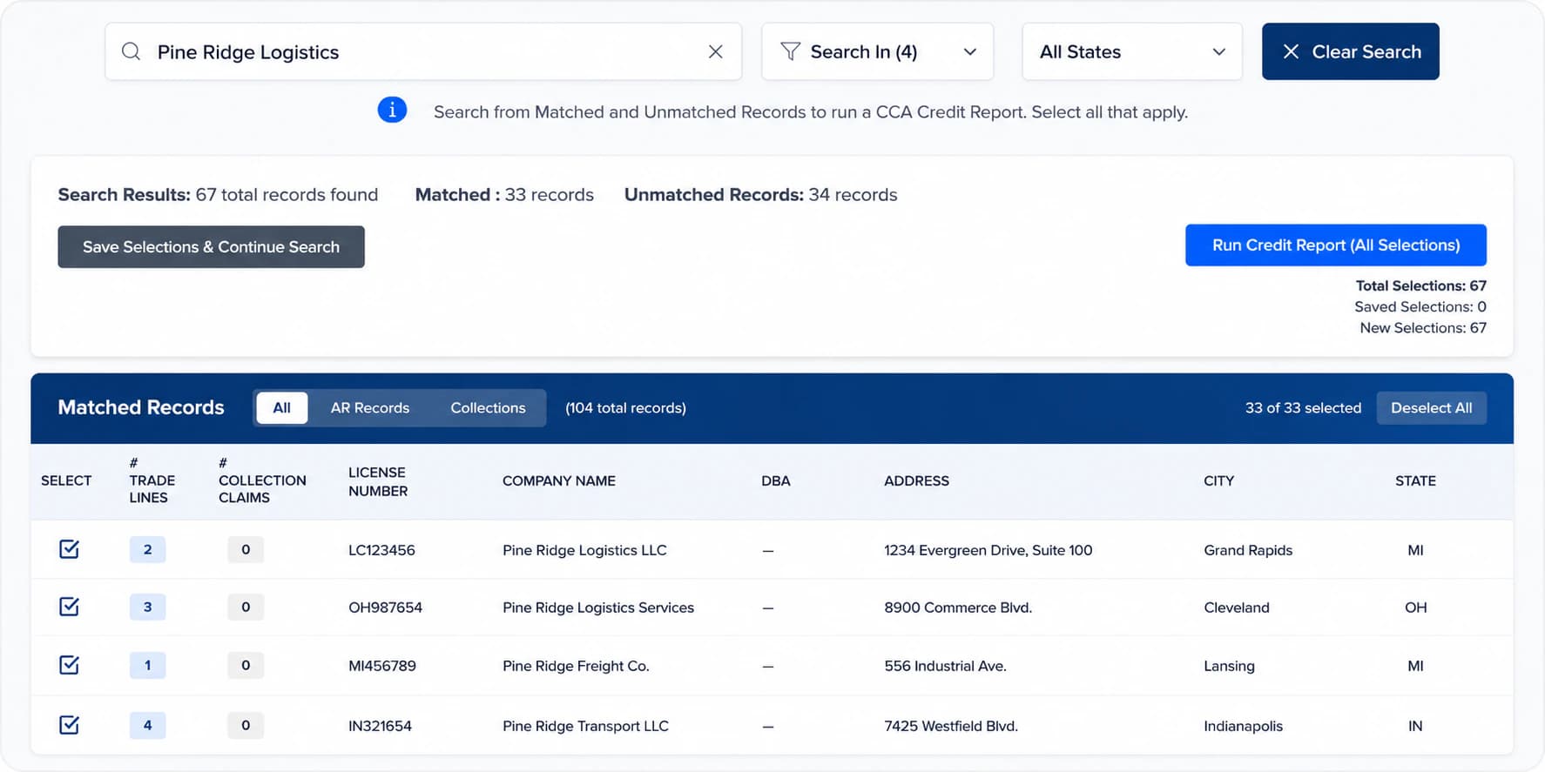The image size is (1545, 772).
Task: Click license number MI456789
Action: (382, 666)
